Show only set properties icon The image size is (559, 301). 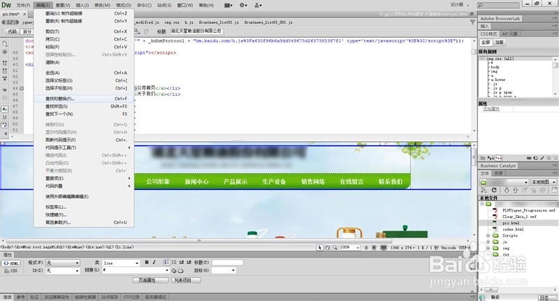(x=498, y=158)
